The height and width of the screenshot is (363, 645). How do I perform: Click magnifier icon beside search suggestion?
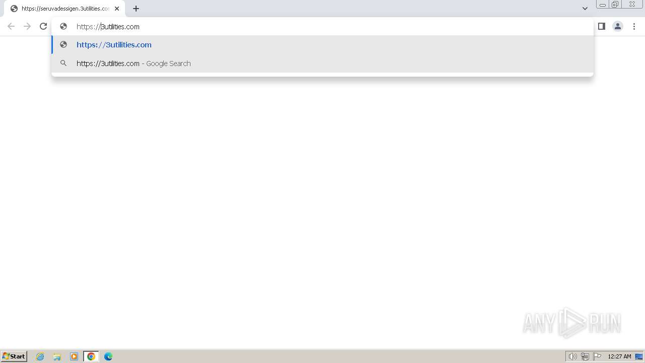63,63
